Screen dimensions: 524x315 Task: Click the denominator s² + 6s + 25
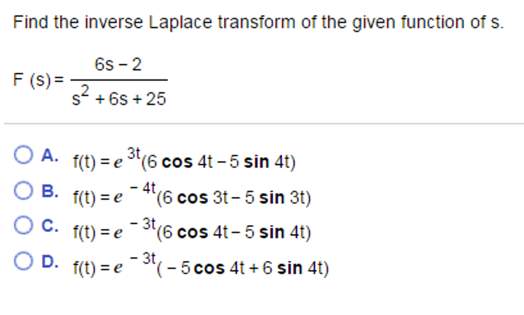point(119,96)
